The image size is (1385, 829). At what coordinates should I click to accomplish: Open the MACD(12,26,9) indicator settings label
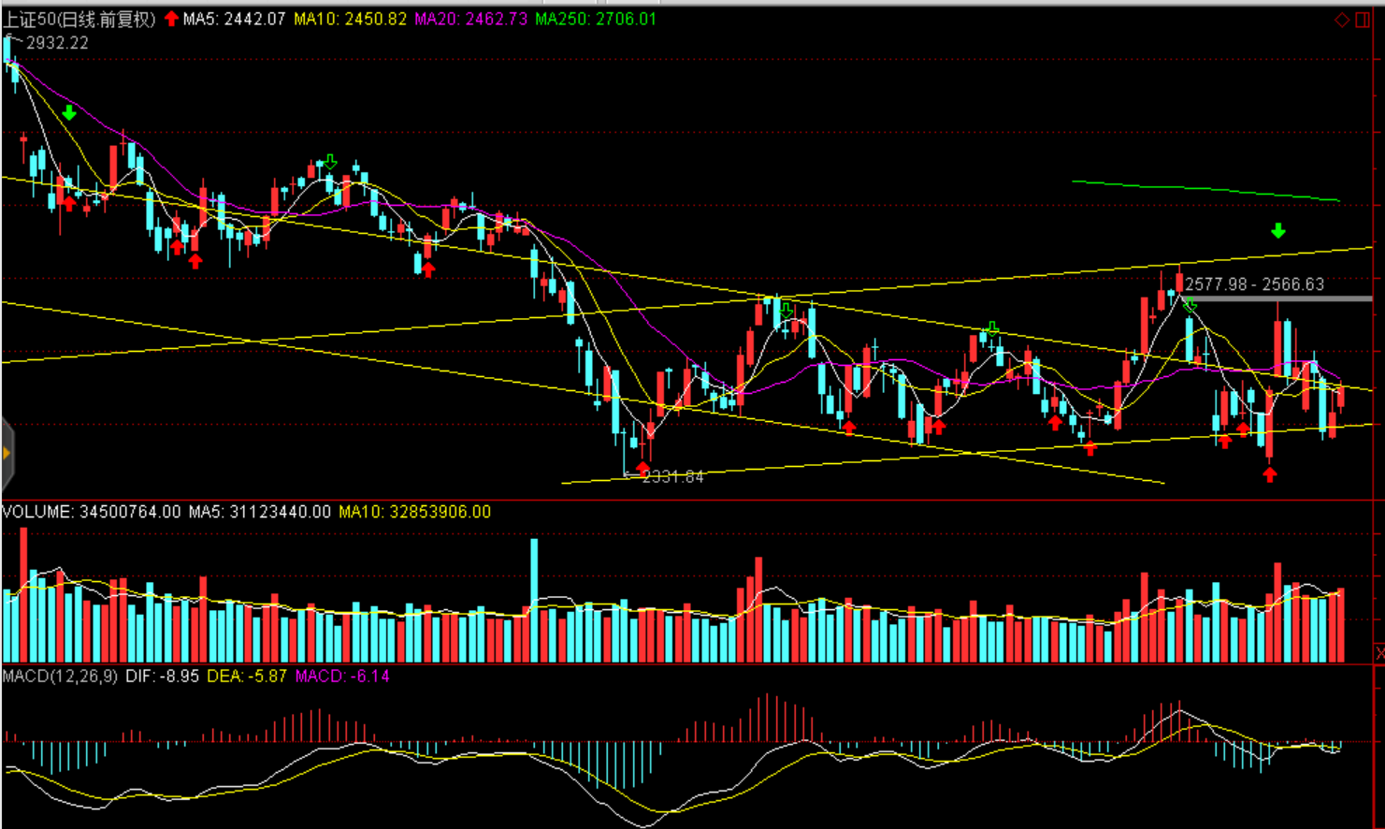[60, 676]
